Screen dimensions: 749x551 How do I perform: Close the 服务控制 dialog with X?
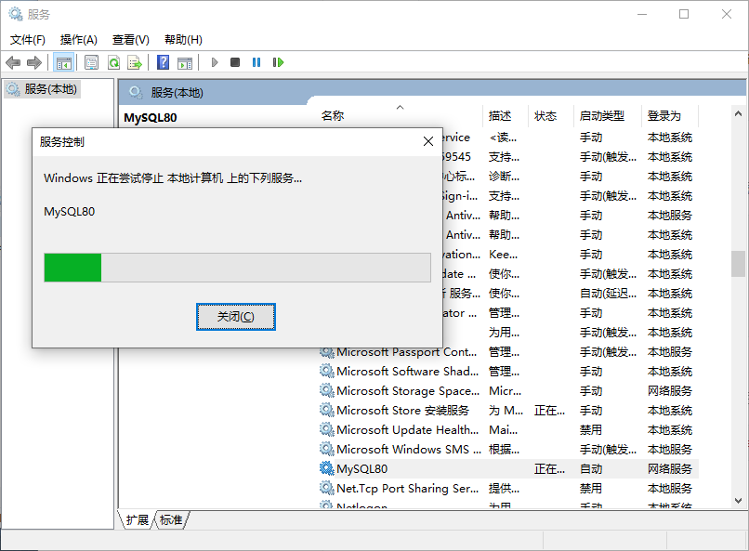point(428,141)
